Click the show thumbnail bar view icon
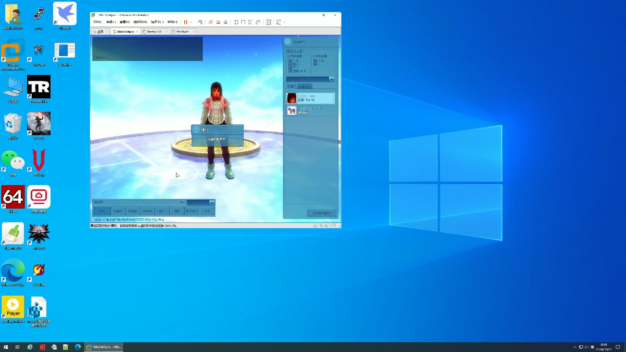Viewport: 626px width, 352px height. coord(243,22)
